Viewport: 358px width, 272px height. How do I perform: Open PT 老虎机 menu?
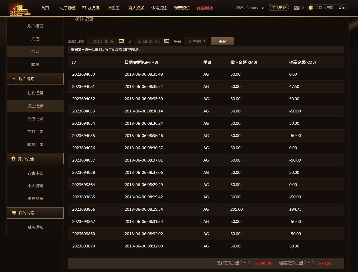coord(90,8)
